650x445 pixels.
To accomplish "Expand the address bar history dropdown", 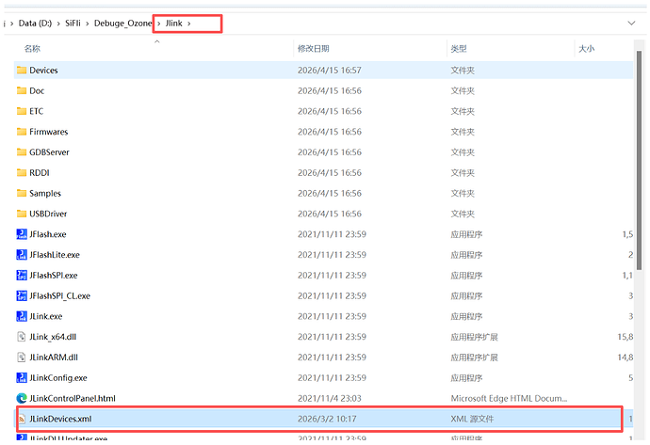I will click(x=631, y=24).
